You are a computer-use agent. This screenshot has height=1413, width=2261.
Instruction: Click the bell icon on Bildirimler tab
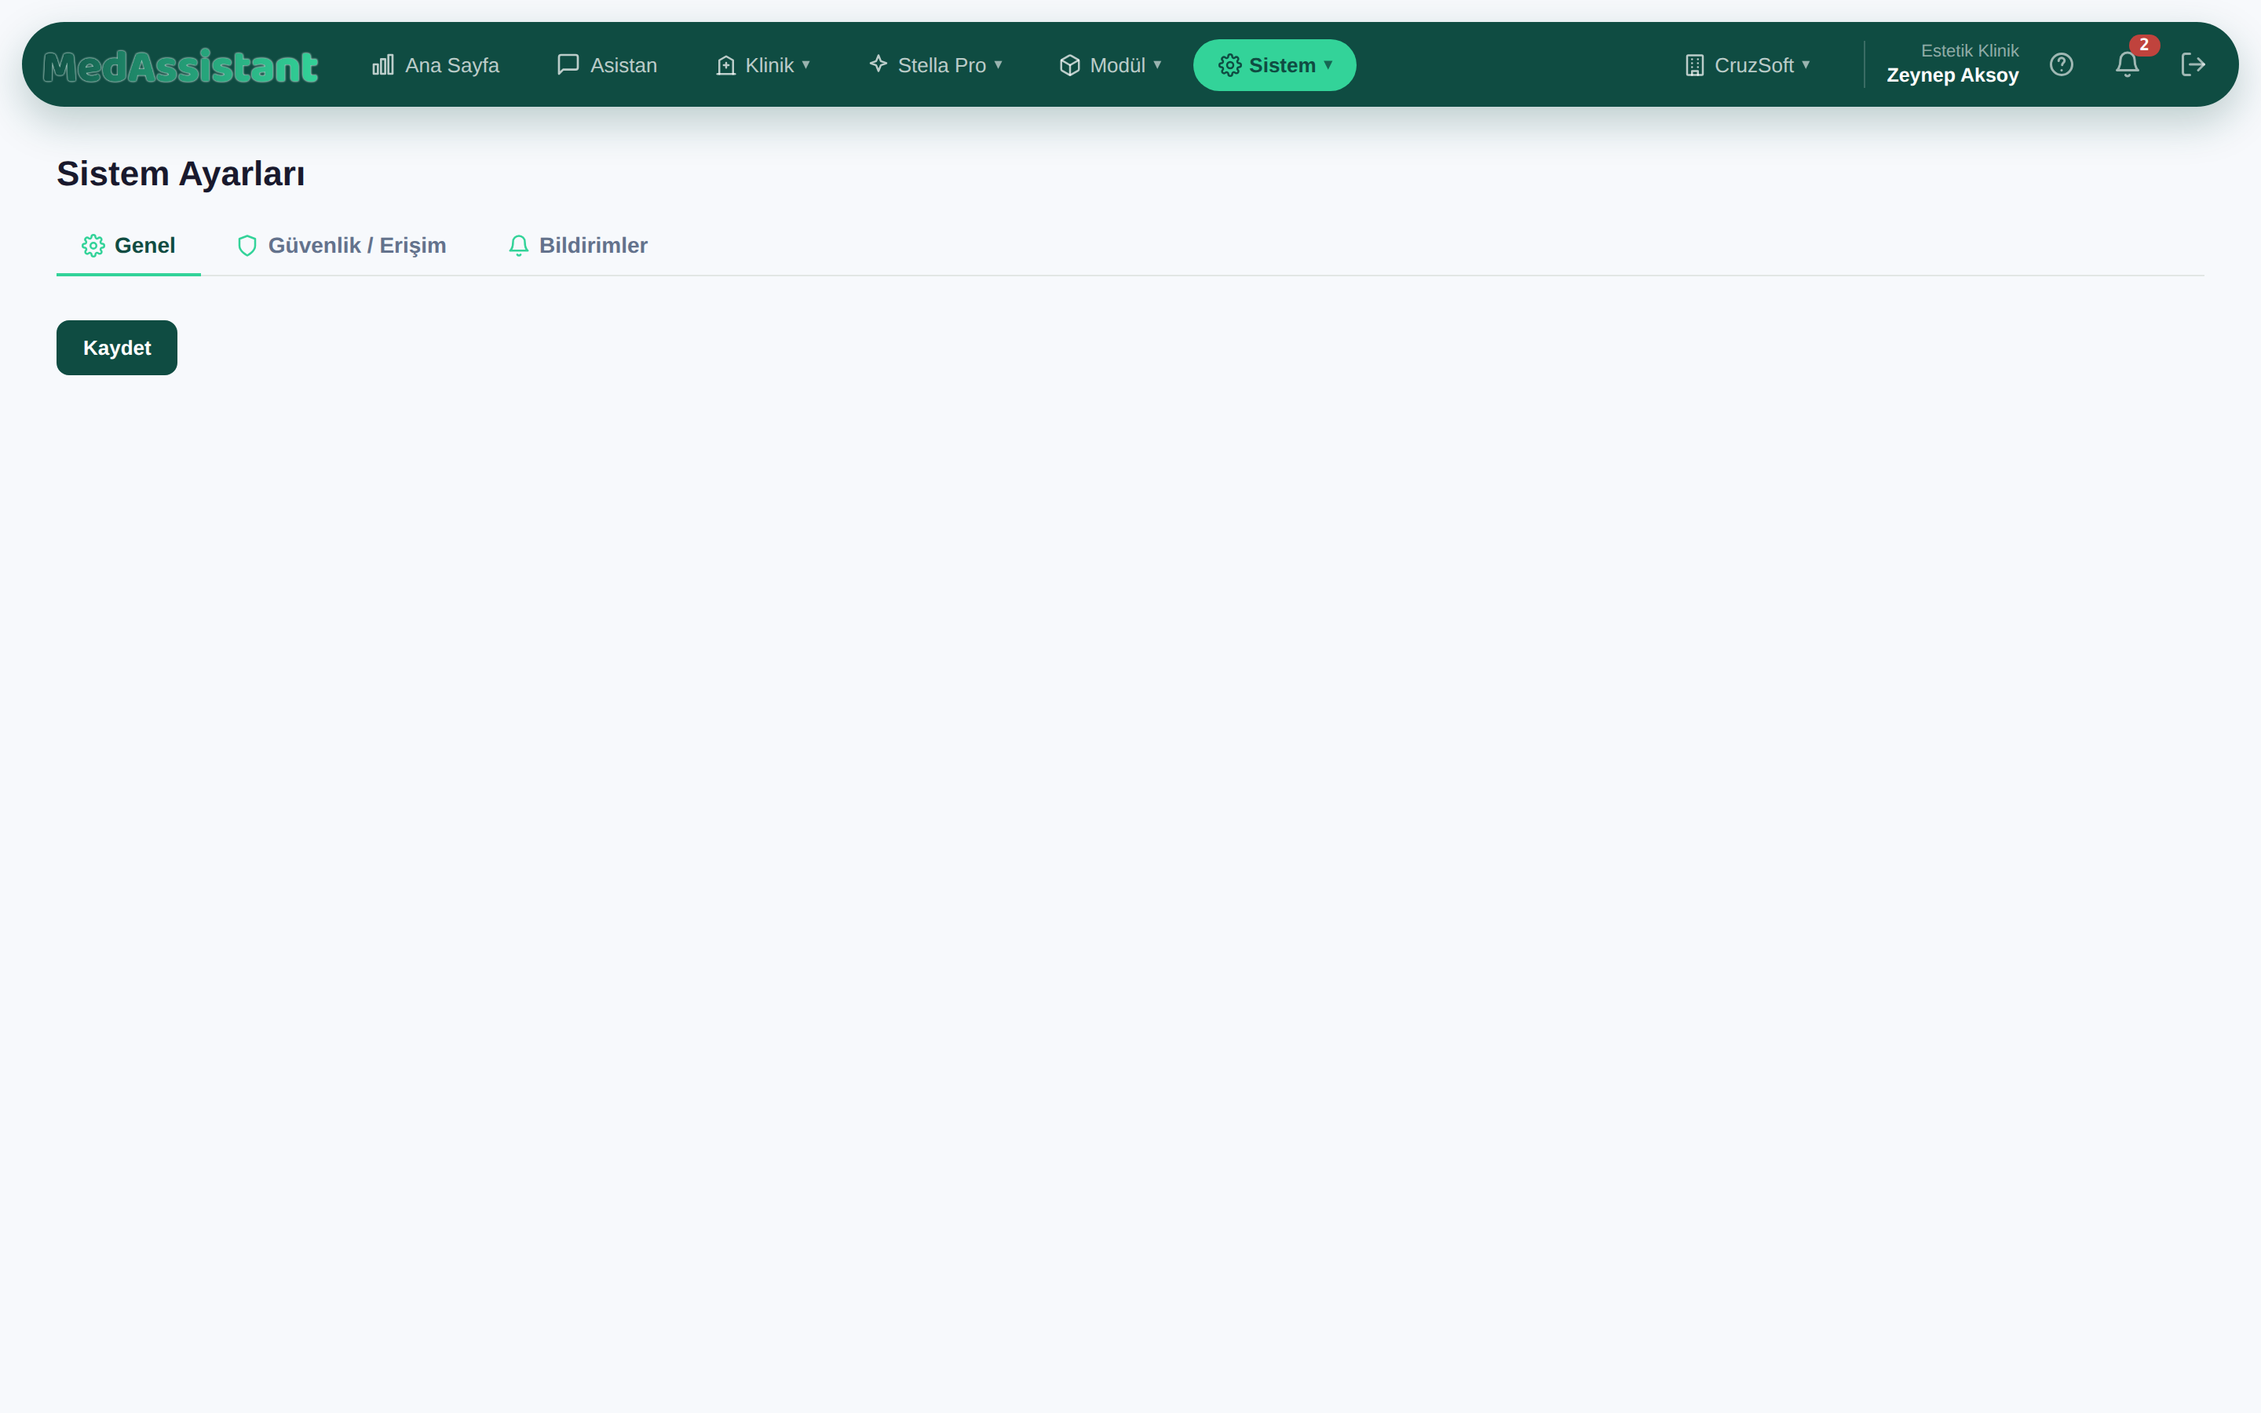coord(518,246)
